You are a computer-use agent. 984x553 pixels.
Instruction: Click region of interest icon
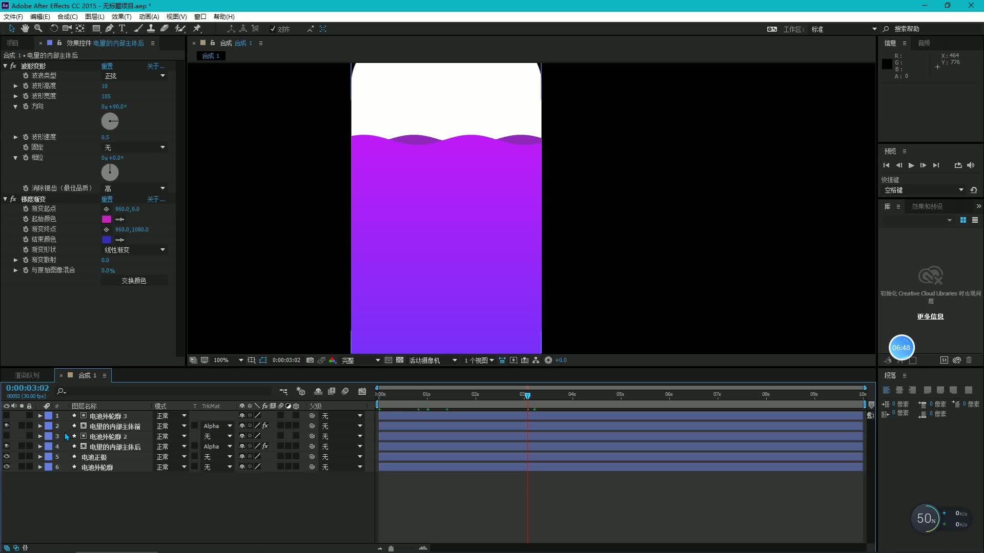click(388, 360)
